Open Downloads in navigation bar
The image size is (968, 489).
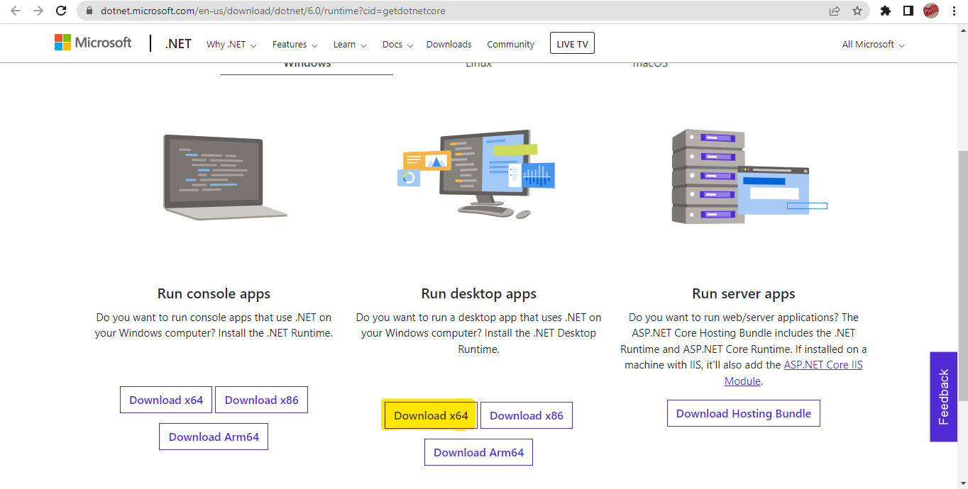tap(449, 45)
